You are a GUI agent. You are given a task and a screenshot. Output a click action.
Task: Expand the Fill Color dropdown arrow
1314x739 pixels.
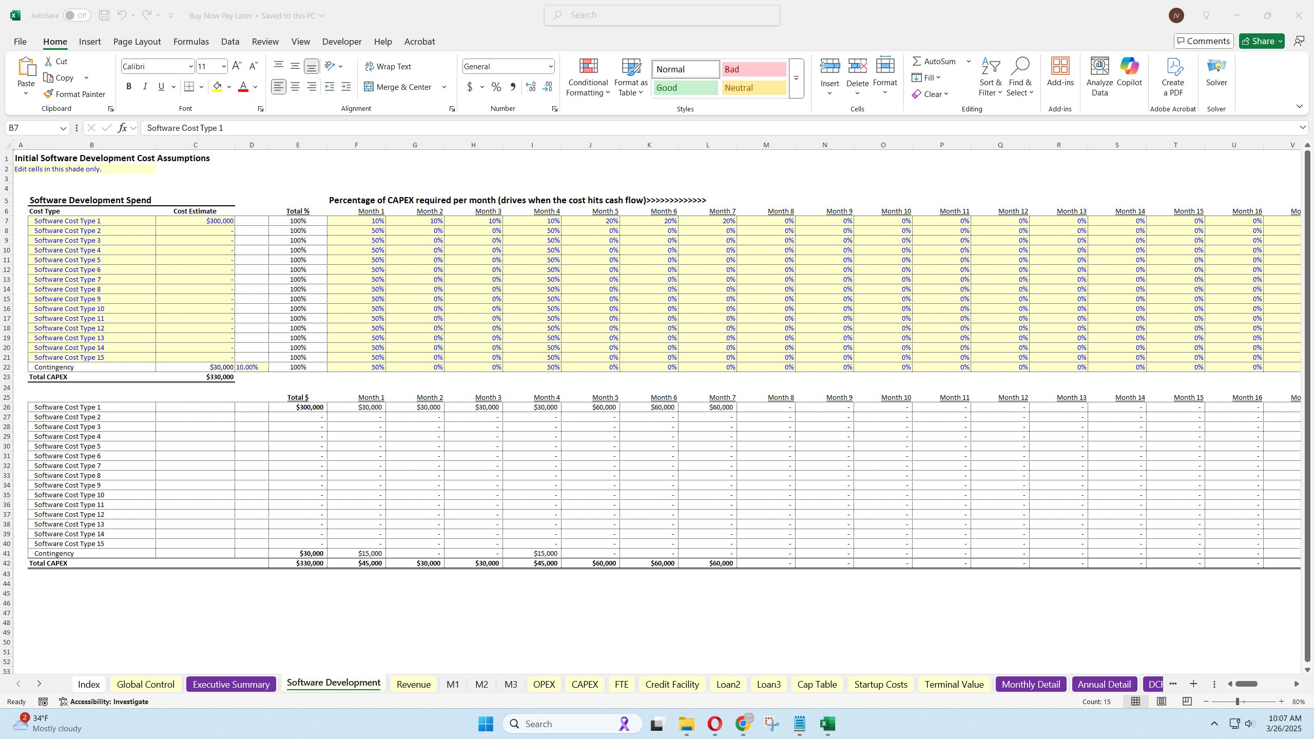229,87
